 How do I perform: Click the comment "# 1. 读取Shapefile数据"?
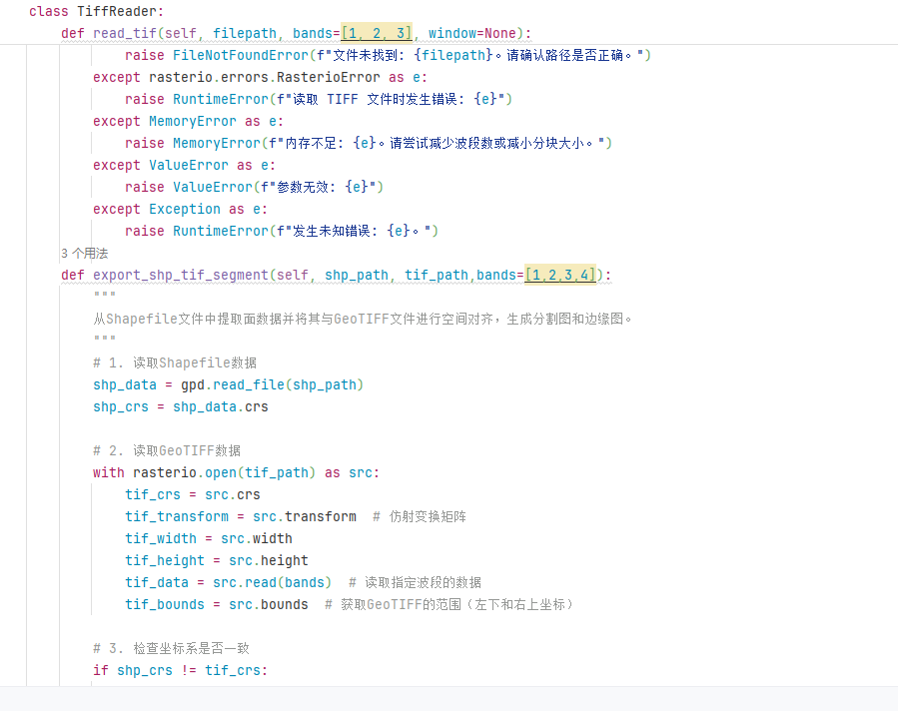175,362
